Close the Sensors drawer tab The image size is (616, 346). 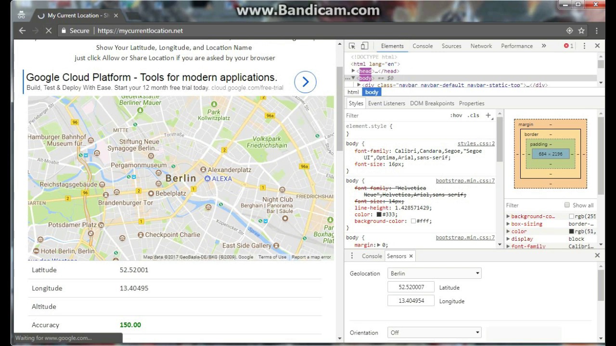click(411, 256)
